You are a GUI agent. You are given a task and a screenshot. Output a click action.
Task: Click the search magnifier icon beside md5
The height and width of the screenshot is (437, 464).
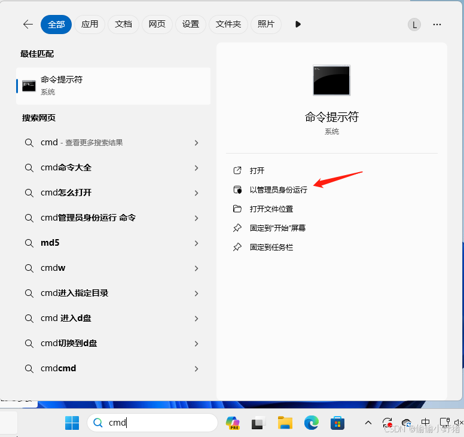click(x=29, y=243)
